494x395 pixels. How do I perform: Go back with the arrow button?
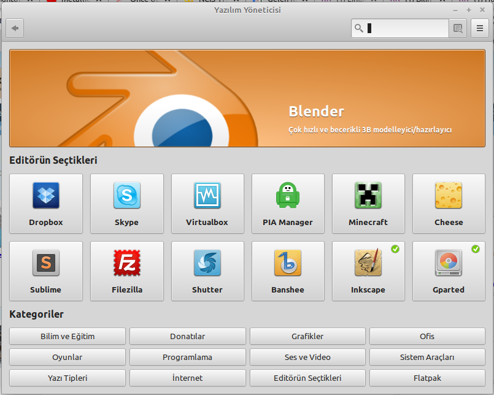tap(15, 28)
